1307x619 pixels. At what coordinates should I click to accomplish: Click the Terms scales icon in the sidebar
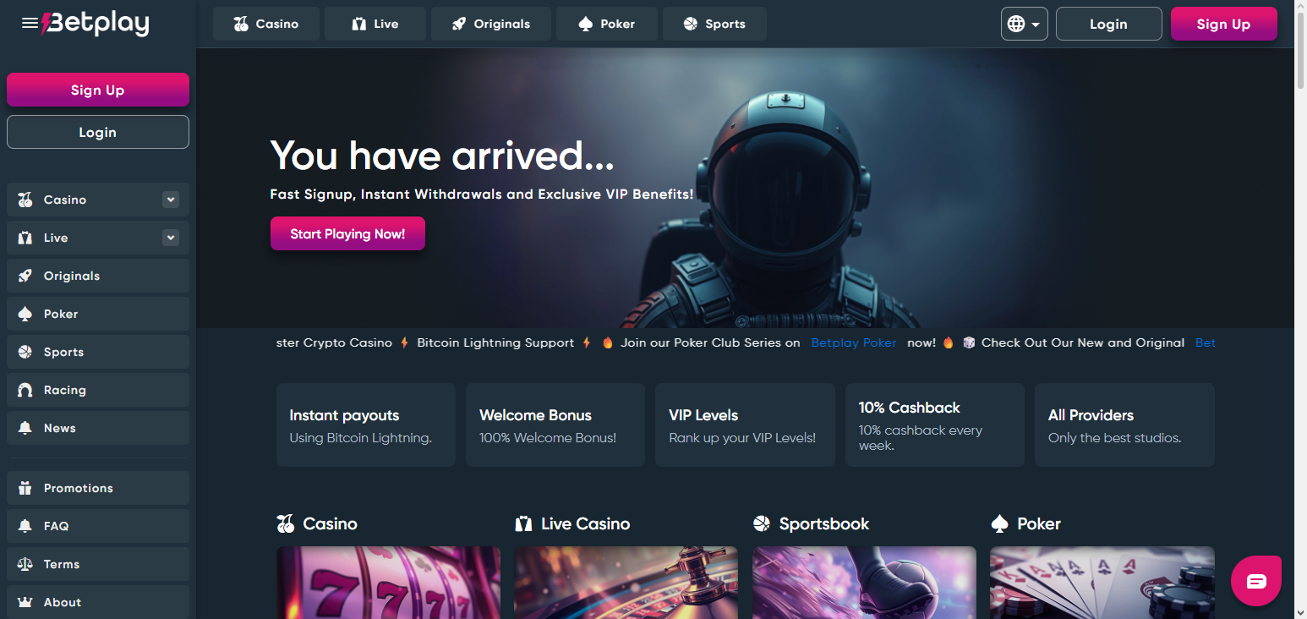[x=25, y=564]
